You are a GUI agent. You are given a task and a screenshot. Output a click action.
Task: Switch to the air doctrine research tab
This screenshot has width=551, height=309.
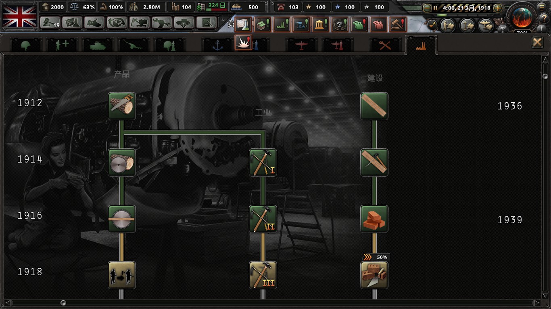[x=337, y=45]
